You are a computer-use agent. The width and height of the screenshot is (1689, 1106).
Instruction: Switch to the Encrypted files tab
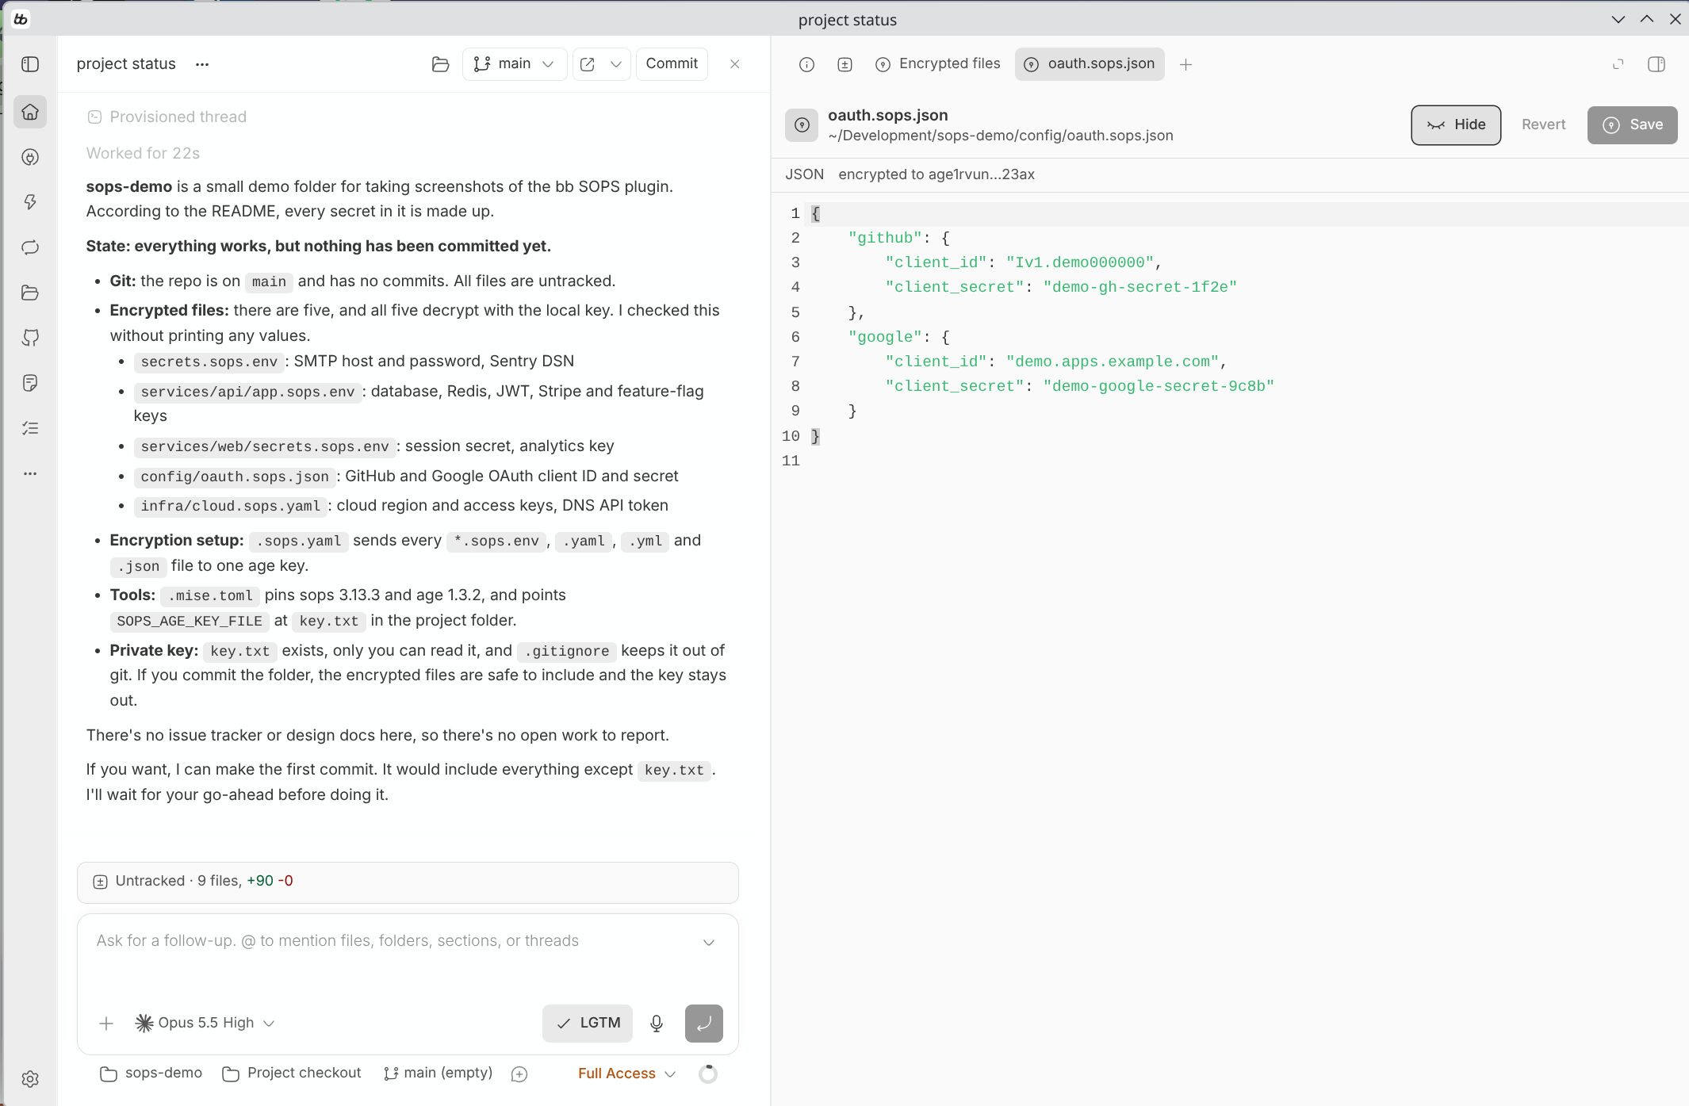[938, 64]
